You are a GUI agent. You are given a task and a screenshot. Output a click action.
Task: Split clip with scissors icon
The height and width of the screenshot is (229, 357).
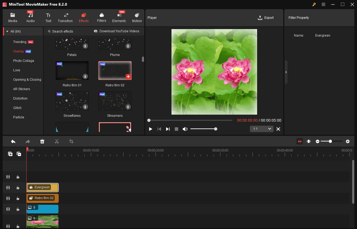click(x=57, y=141)
